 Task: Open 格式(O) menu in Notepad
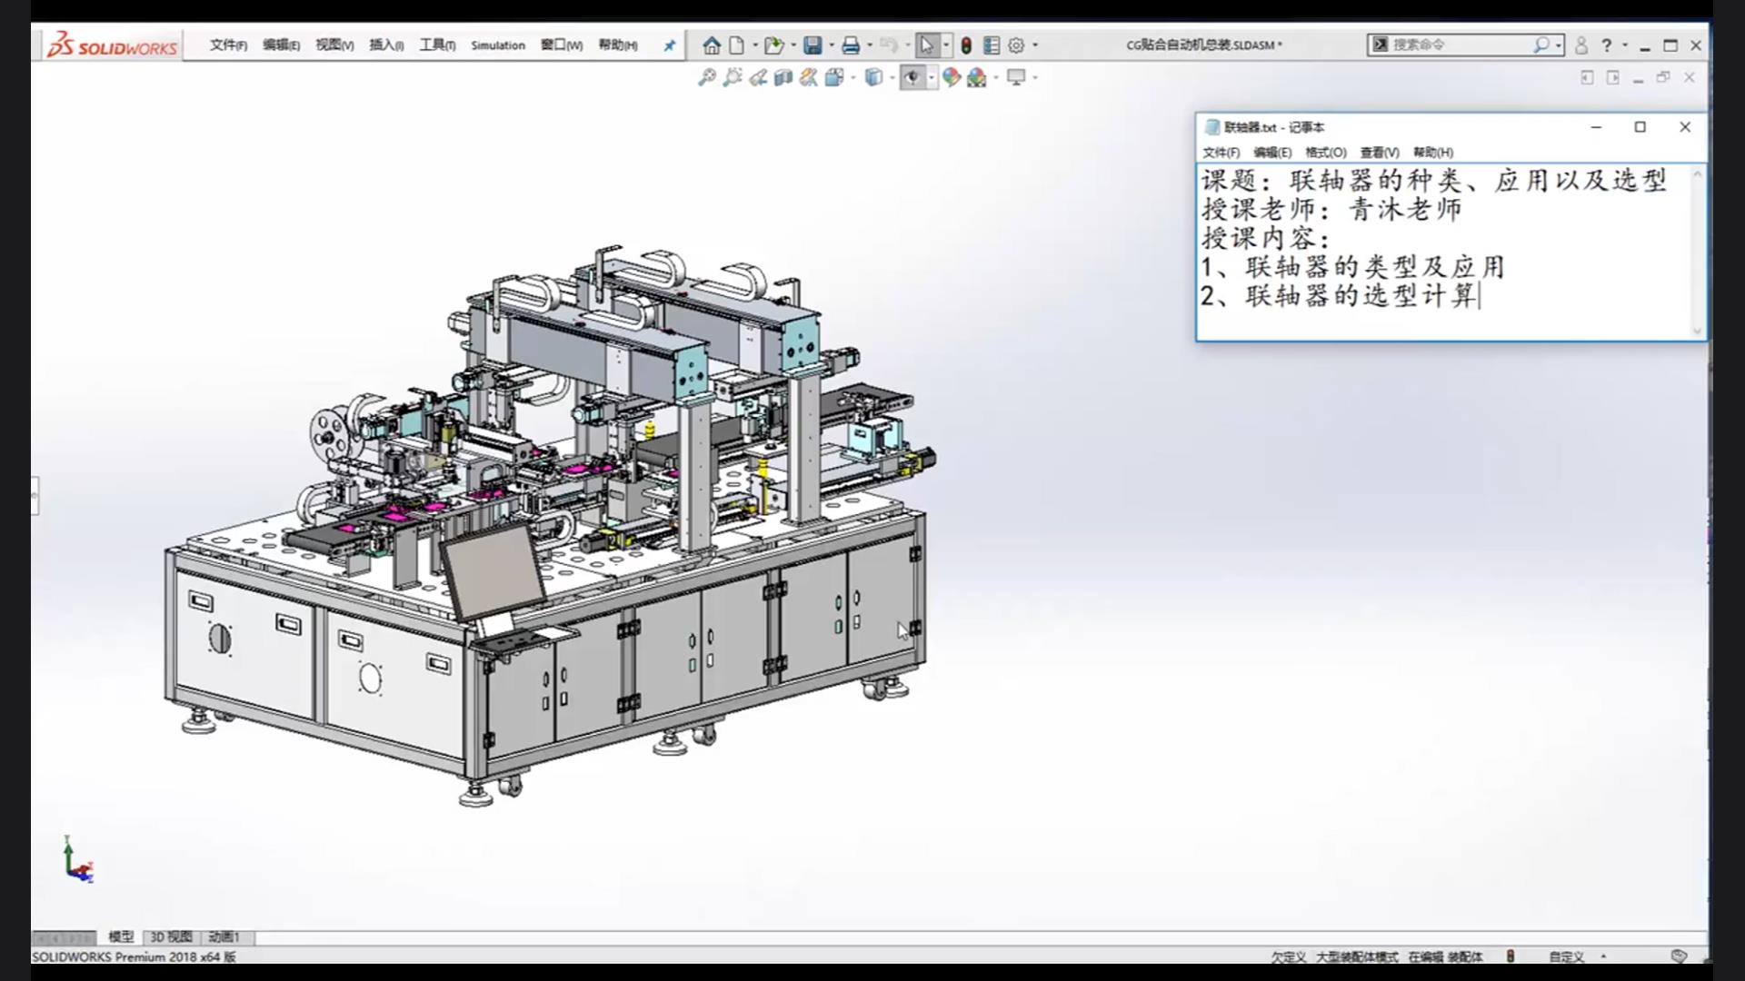(x=1326, y=153)
